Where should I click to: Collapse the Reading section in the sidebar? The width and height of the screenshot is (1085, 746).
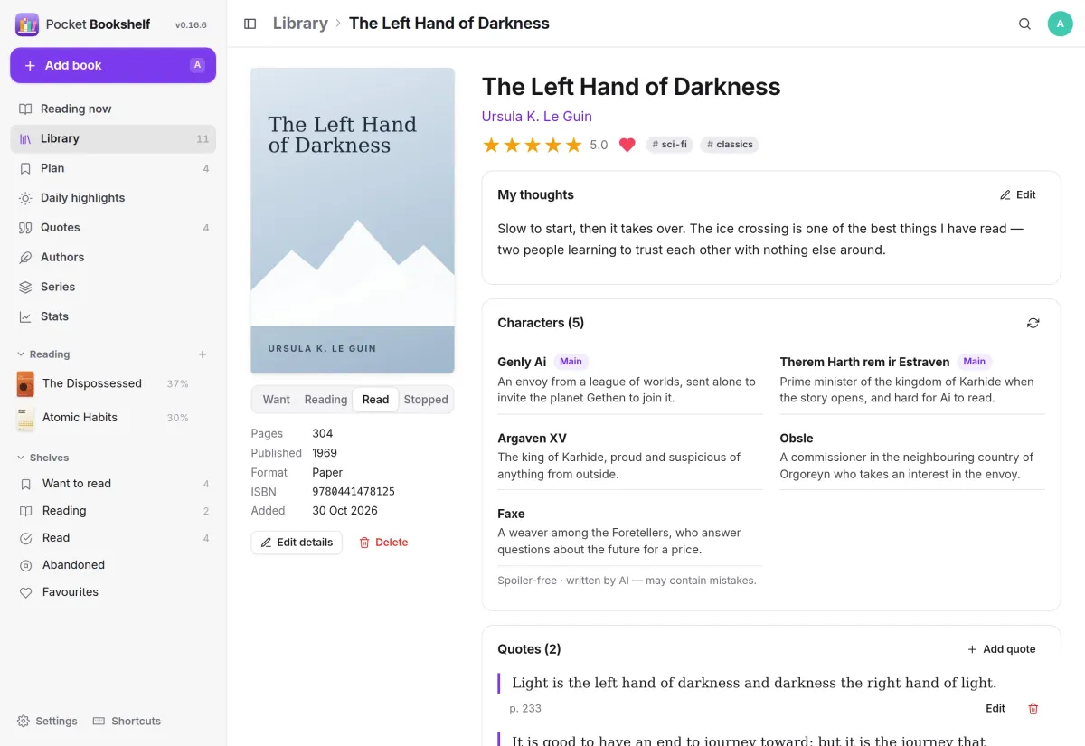point(42,354)
